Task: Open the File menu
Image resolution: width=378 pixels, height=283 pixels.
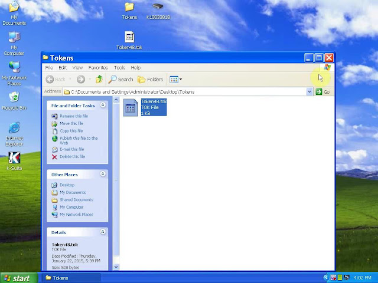Action: click(49, 68)
